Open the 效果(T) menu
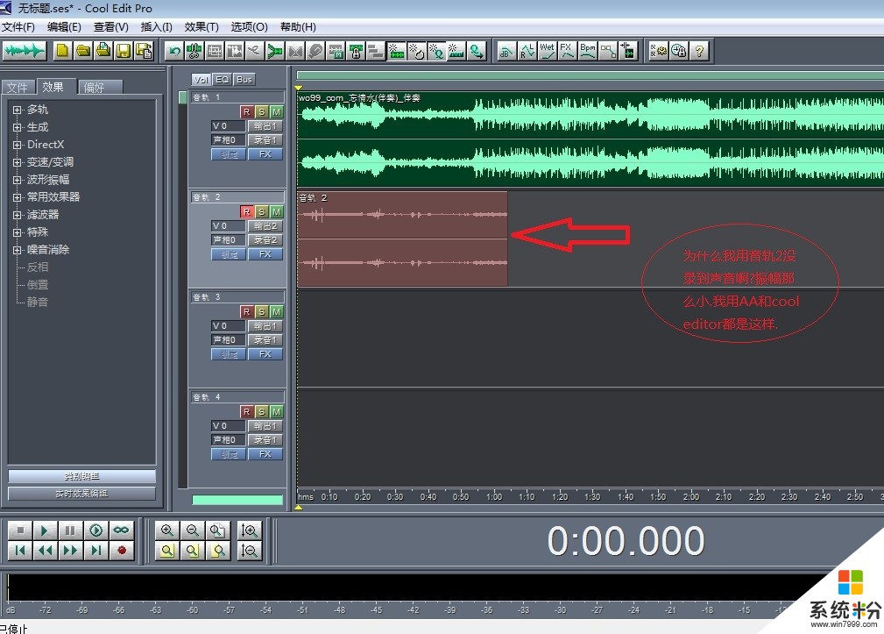Image resolution: width=884 pixels, height=634 pixels. [202, 27]
